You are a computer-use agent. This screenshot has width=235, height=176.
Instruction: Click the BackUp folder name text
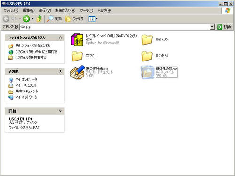tap(162, 39)
